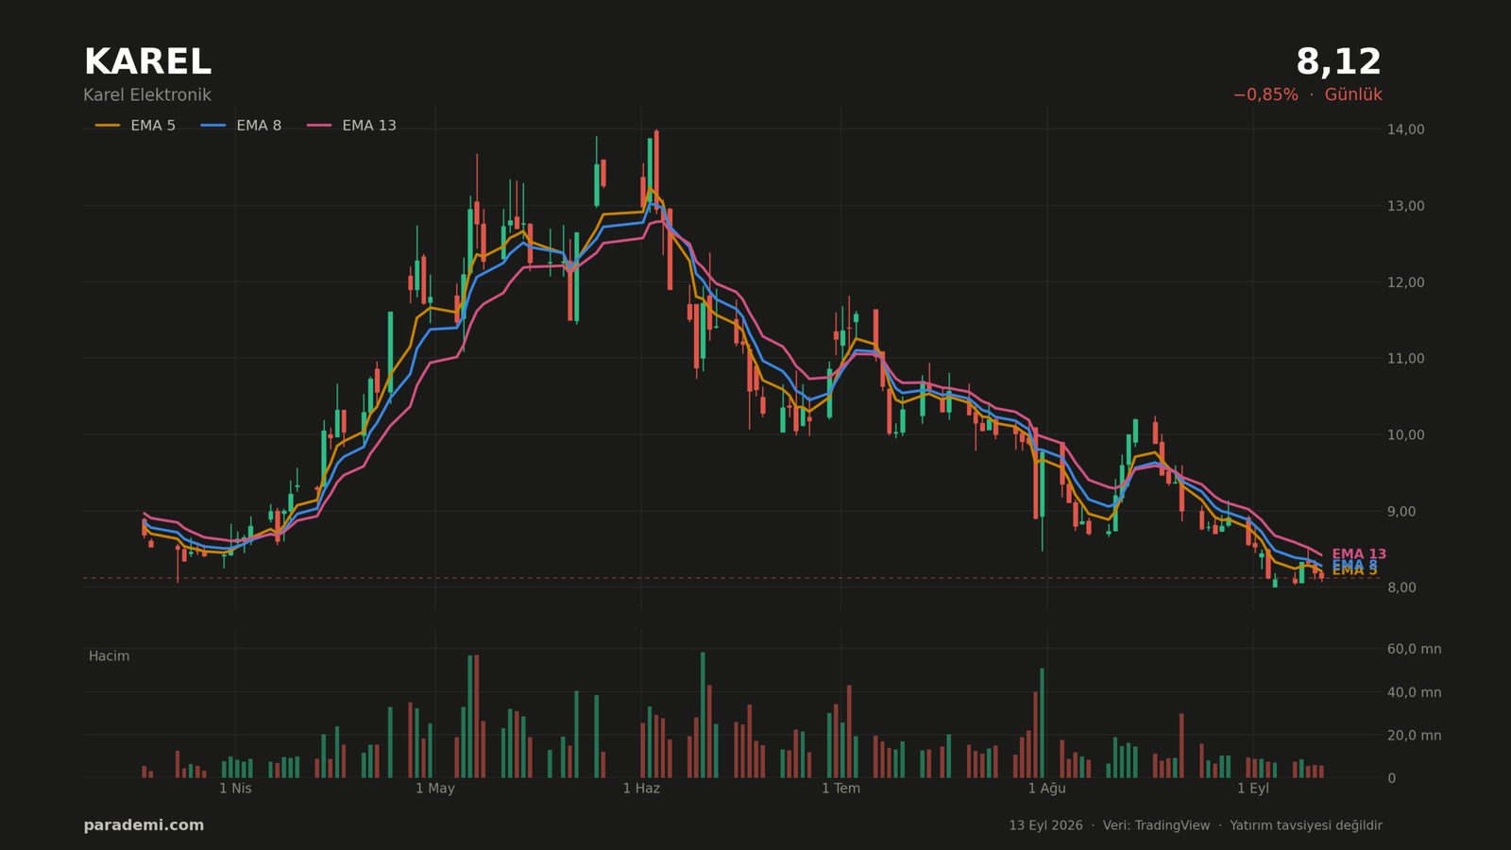Click the 1 Tem date label

pyautogui.click(x=840, y=789)
